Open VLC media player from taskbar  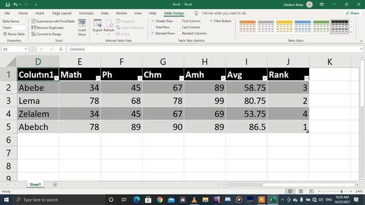click(194, 200)
